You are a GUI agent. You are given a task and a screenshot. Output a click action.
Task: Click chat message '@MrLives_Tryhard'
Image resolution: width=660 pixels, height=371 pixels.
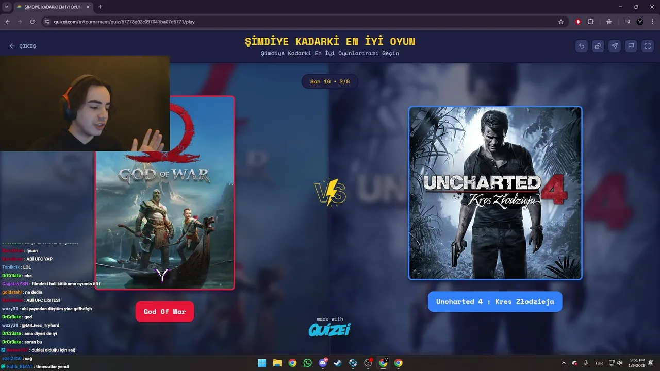pos(40,325)
